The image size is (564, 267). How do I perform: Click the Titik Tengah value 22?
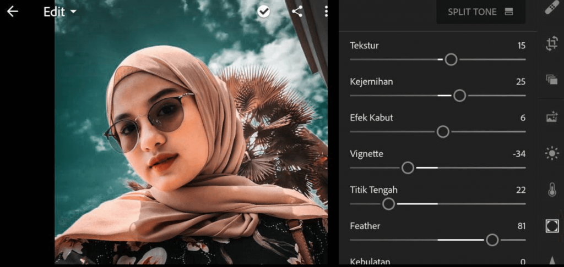[521, 190]
